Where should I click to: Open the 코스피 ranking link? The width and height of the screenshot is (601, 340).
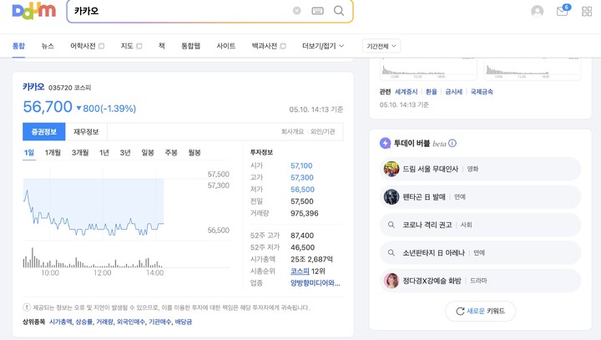click(300, 271)
